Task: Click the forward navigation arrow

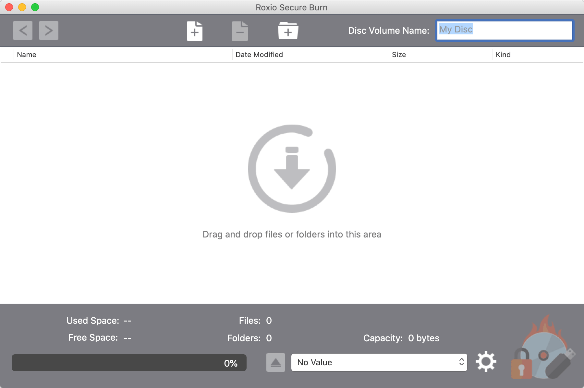Action: click(49, 30)
